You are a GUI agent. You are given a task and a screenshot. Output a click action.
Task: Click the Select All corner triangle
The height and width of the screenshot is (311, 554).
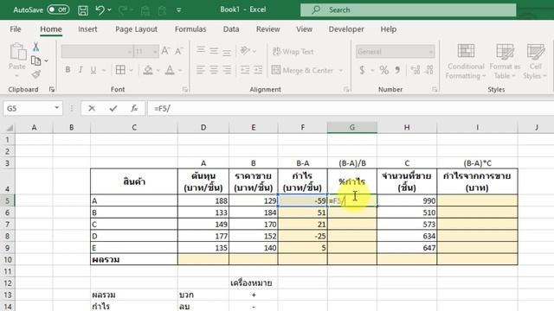[10, 128]
